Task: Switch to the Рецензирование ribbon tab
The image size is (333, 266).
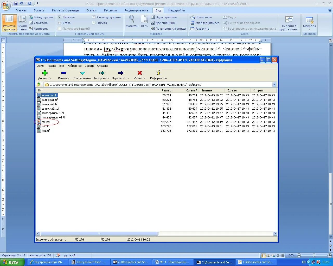Action: pyautogui.click(x=136, y=10)
